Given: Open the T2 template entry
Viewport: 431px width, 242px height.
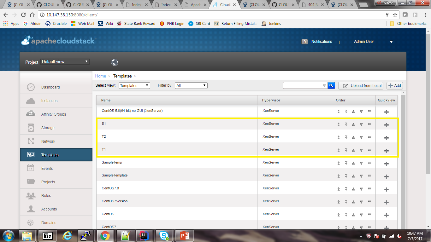Looking at the screenshot, I should tap(104, 136).
